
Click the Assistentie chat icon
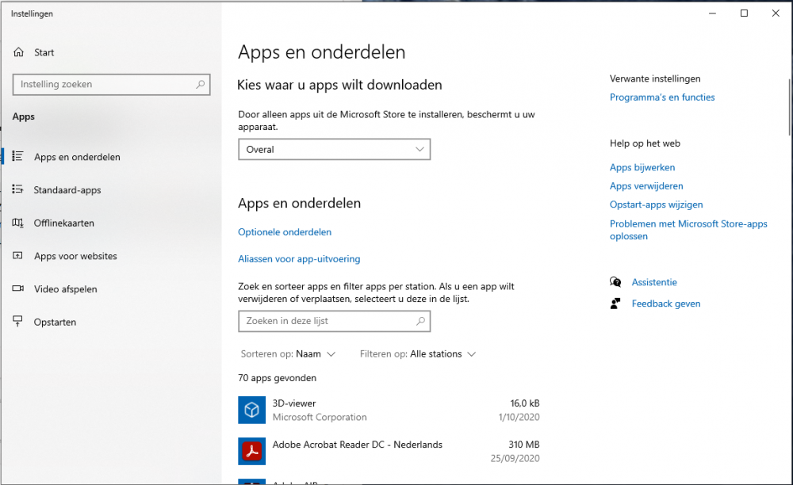(x=615, y=282)
